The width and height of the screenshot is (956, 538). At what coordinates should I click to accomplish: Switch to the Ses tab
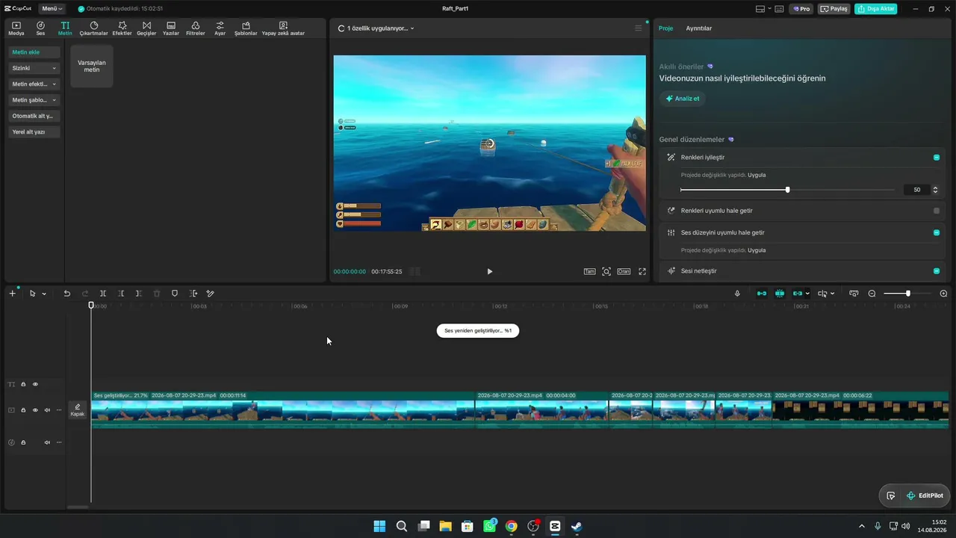(40, 28)
